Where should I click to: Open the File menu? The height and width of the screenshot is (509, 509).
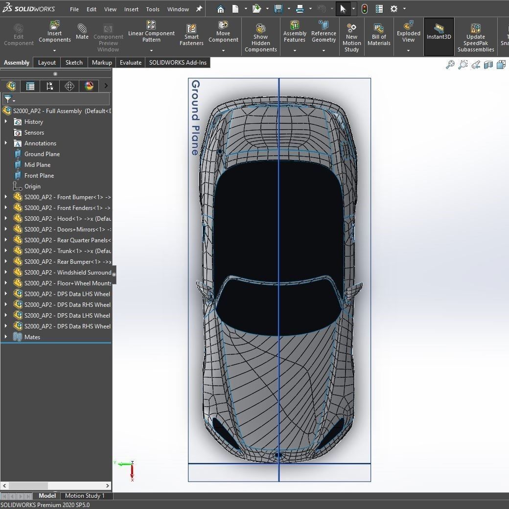tap(74, 9)
